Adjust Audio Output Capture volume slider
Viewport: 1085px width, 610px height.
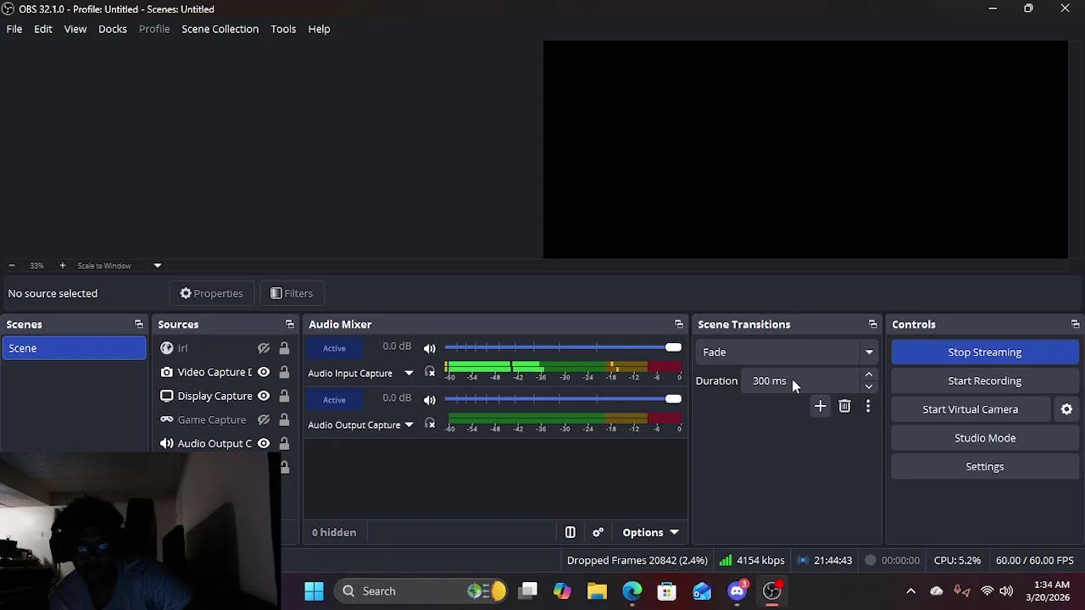tap(563, 399)
